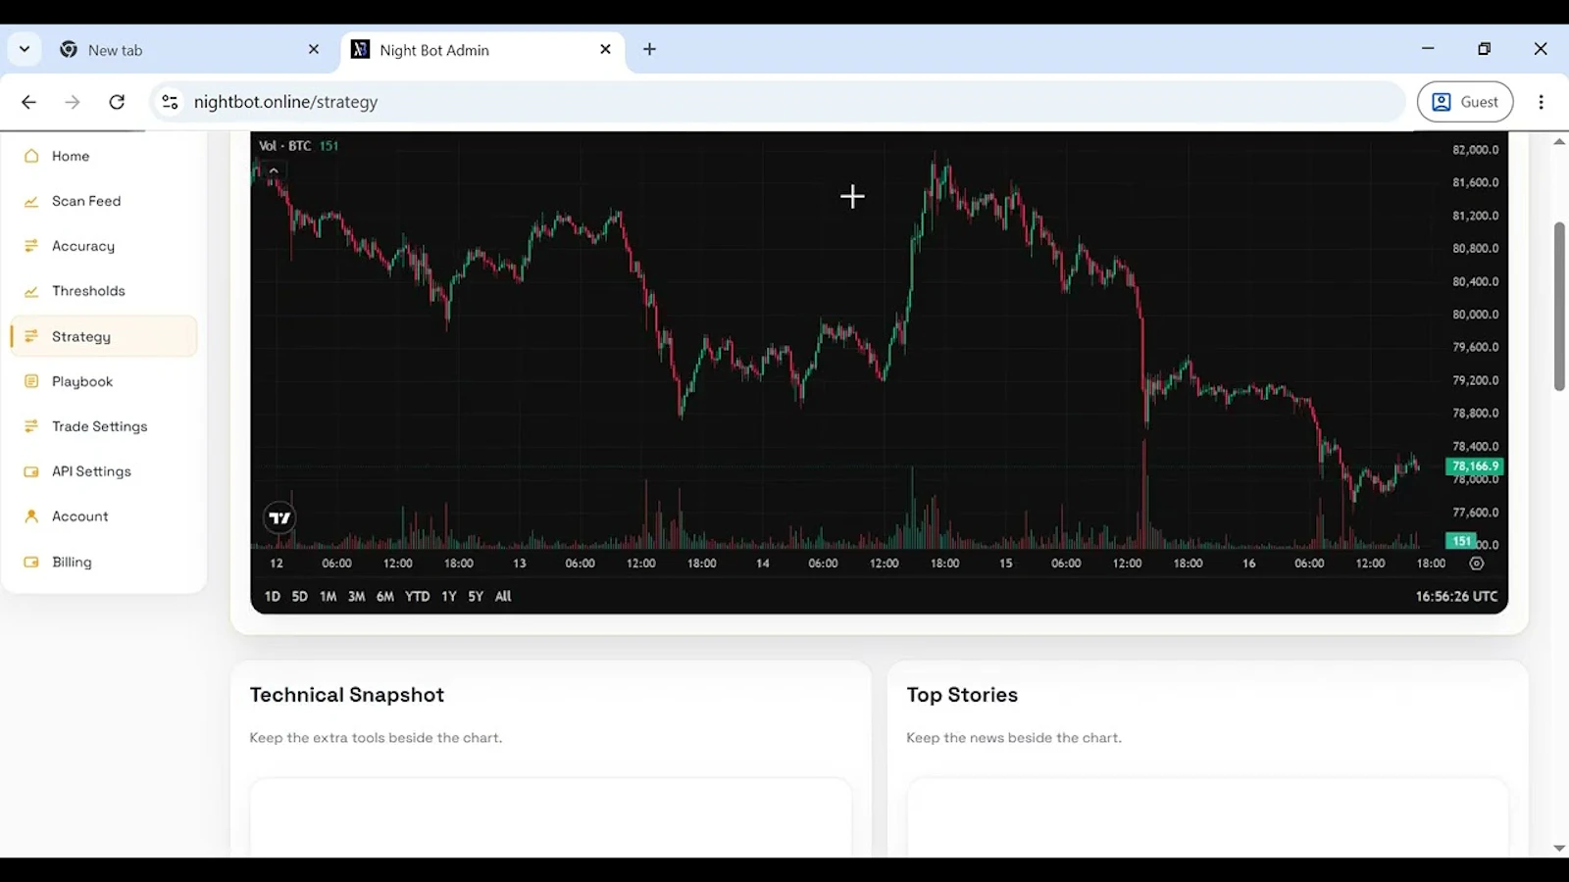Screen dimensions: 1569x882
Task: Click the Trade Settings icon
Action: (31, 426)
